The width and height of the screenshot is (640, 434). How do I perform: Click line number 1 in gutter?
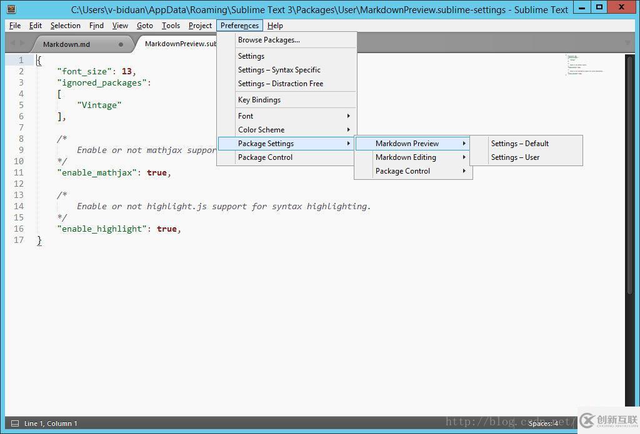(x=21, y=61)
